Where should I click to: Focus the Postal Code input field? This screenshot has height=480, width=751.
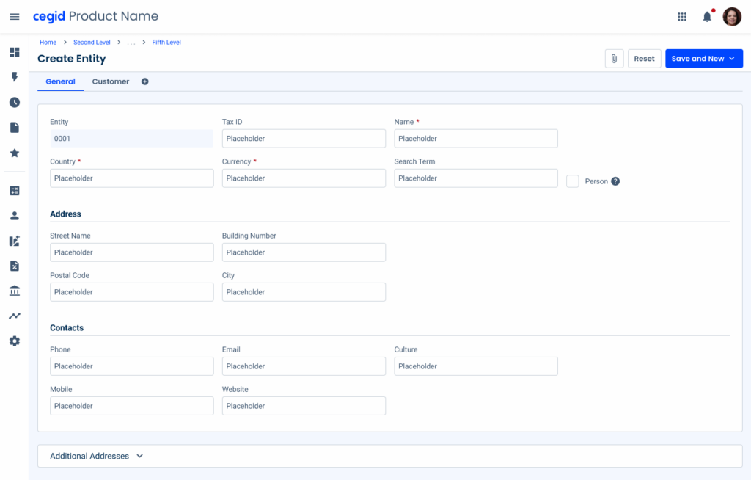[132, 292]
